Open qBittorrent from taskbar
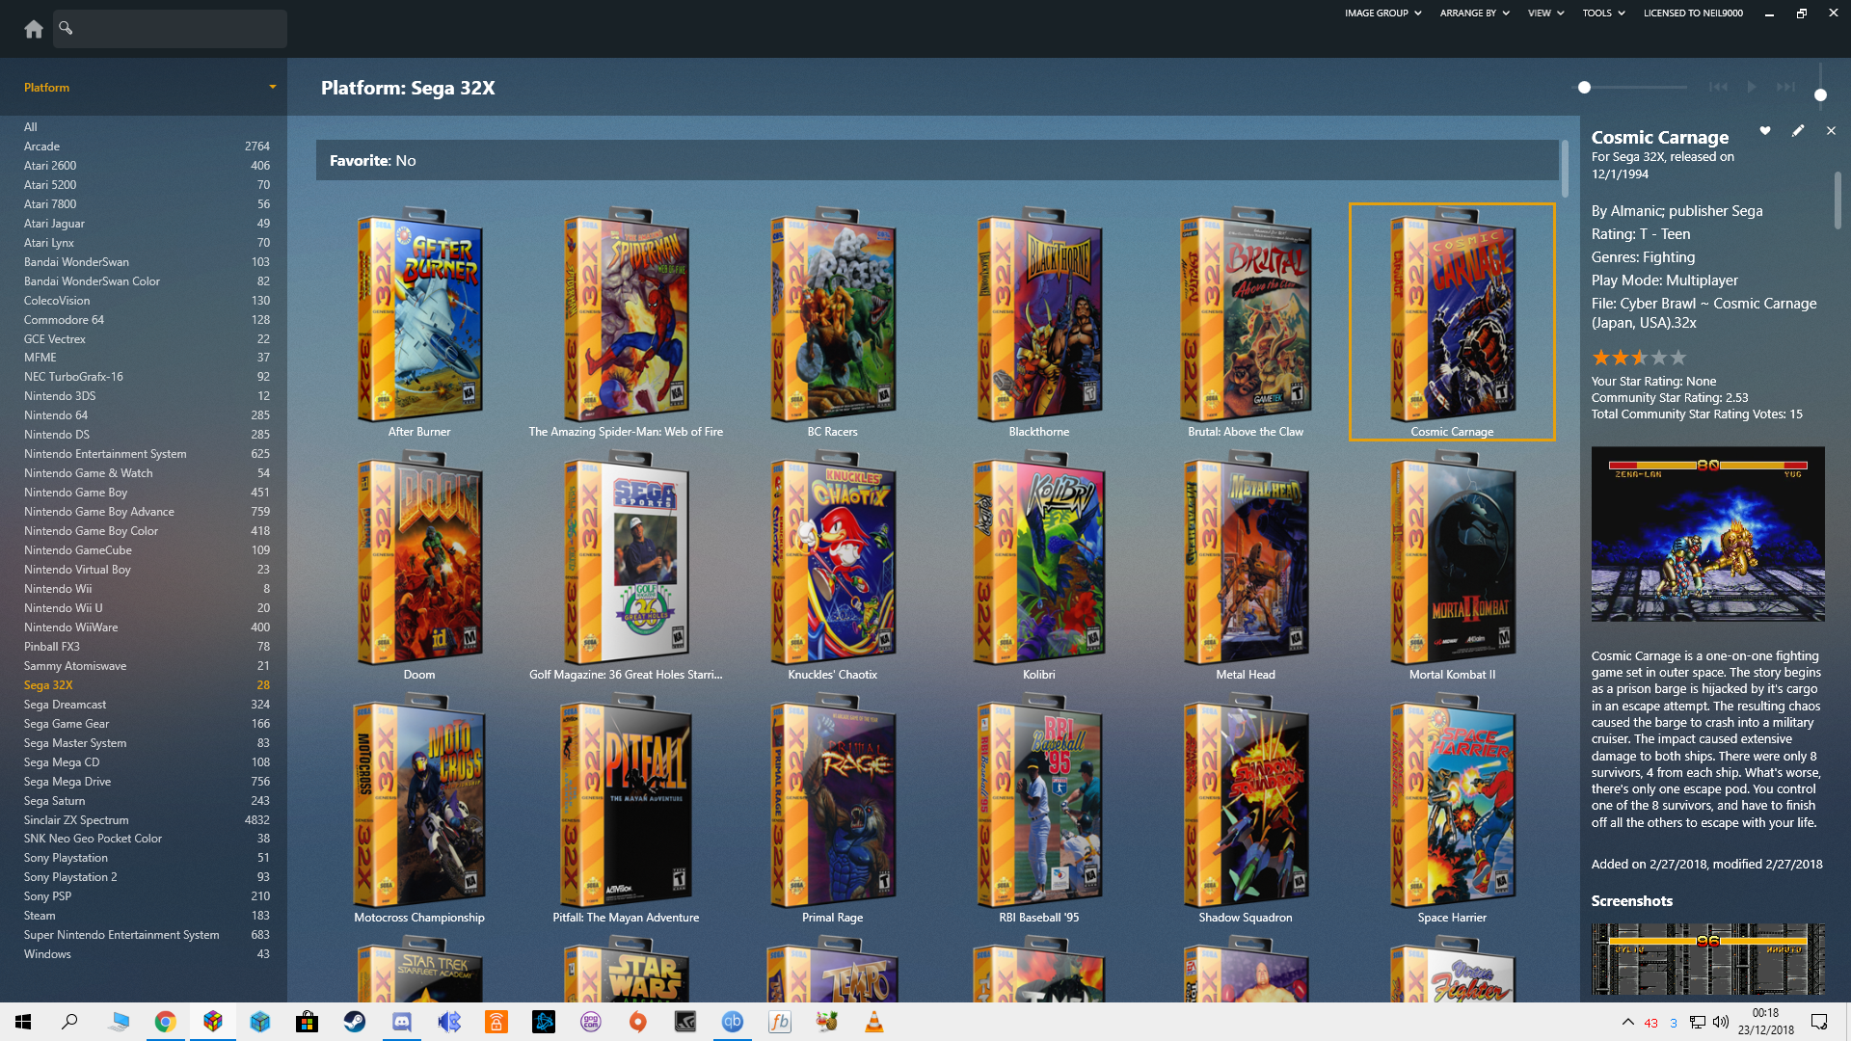Image resolution: width=1851 pixels, height=1041 pixels. pyautogui.click(x=732, y=1022)
